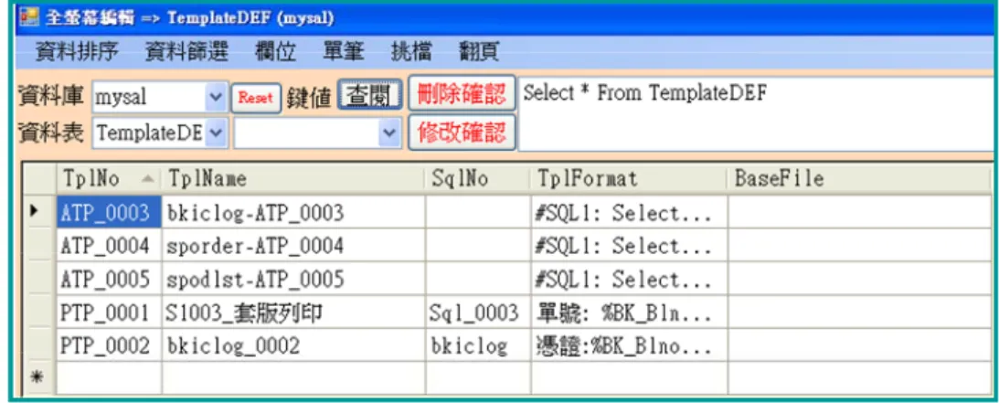This screenshot has height=403, width=999.
Task: Click the SqlNo column header
Action: pyautogui.click(x=478, y=179)
